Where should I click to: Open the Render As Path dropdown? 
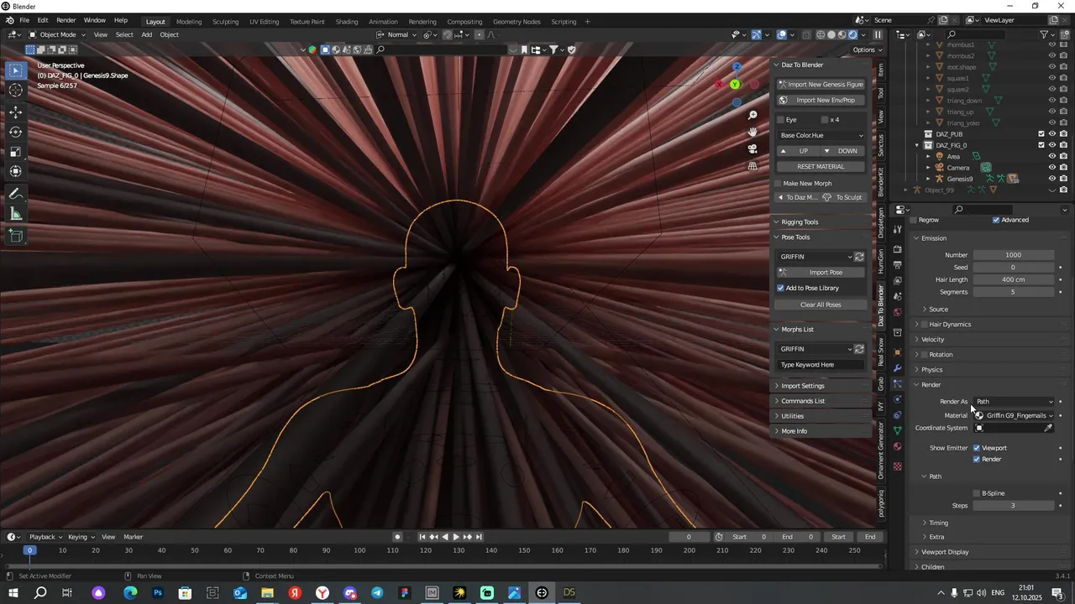click(1015, 402)
